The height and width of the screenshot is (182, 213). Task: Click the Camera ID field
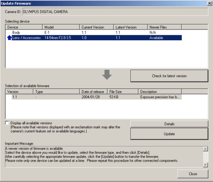(115, 12)
